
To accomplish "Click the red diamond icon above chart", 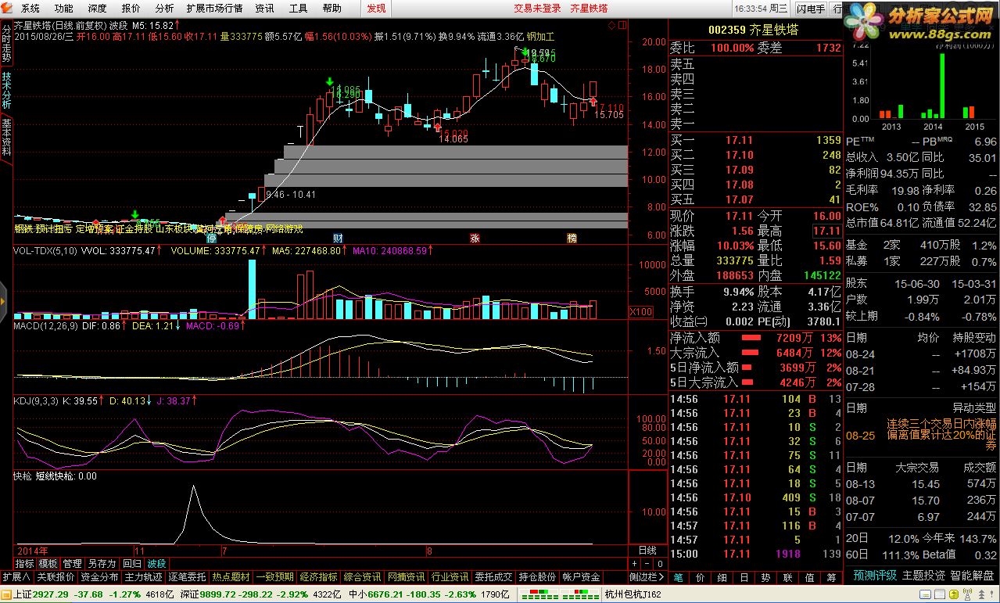I will click(611, 24).
